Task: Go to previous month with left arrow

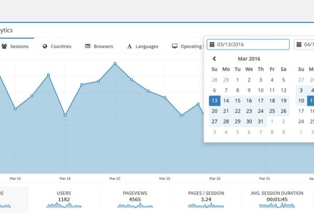Action: pyautogui.click(x=214, y=59)
